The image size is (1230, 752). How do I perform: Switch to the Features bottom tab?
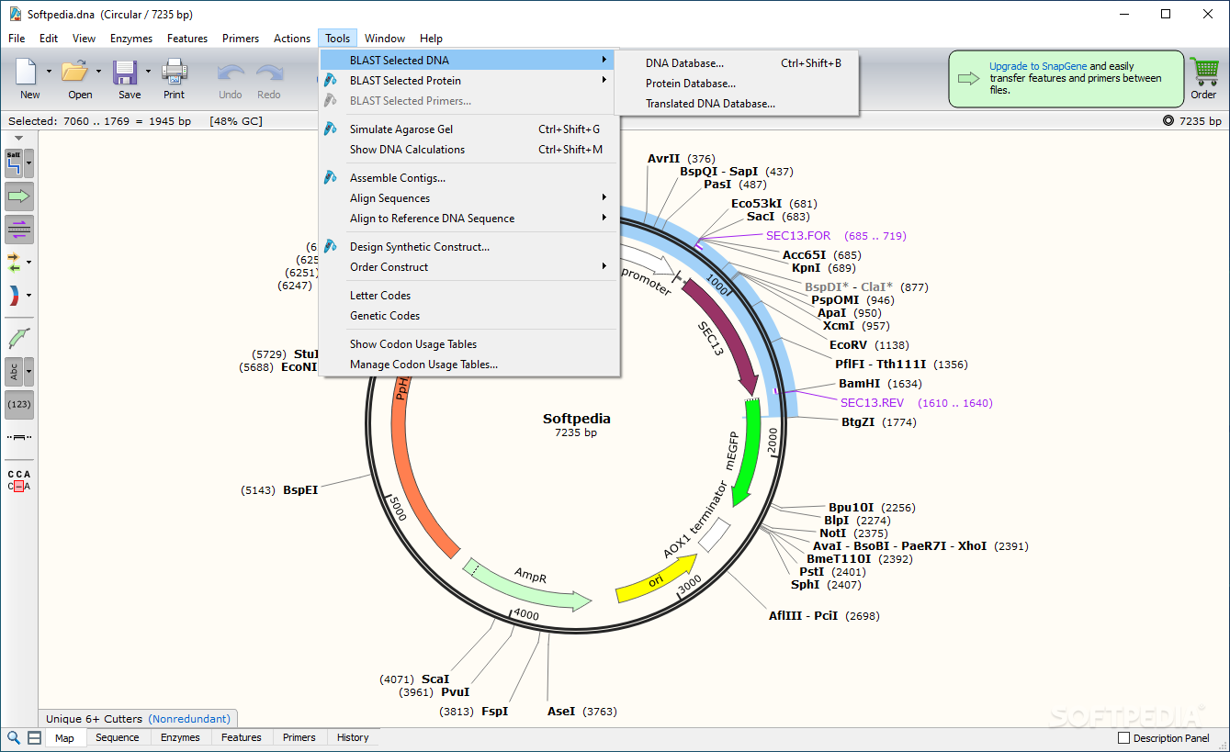[x=242, y=737]
